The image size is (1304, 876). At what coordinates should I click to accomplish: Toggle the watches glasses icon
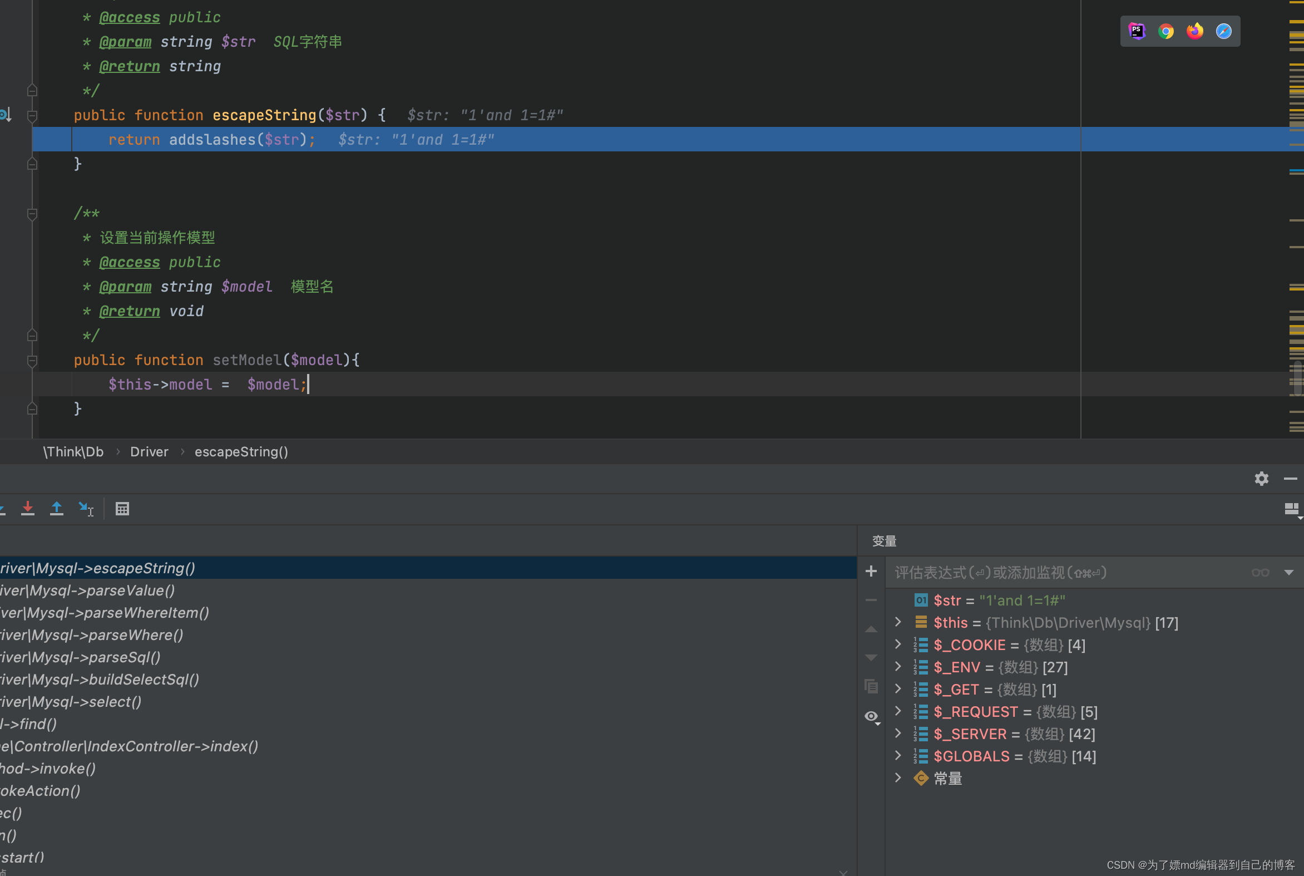[1260, 573]
